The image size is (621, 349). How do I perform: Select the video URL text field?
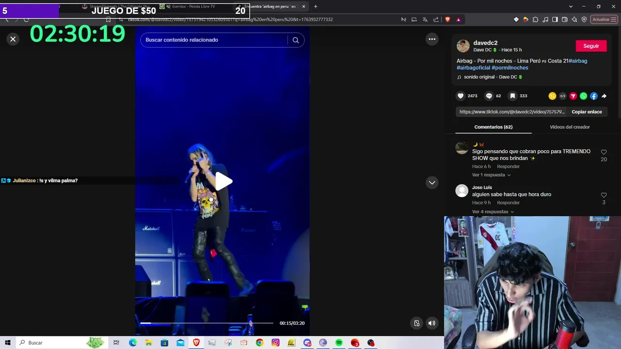tap(512, 112)
